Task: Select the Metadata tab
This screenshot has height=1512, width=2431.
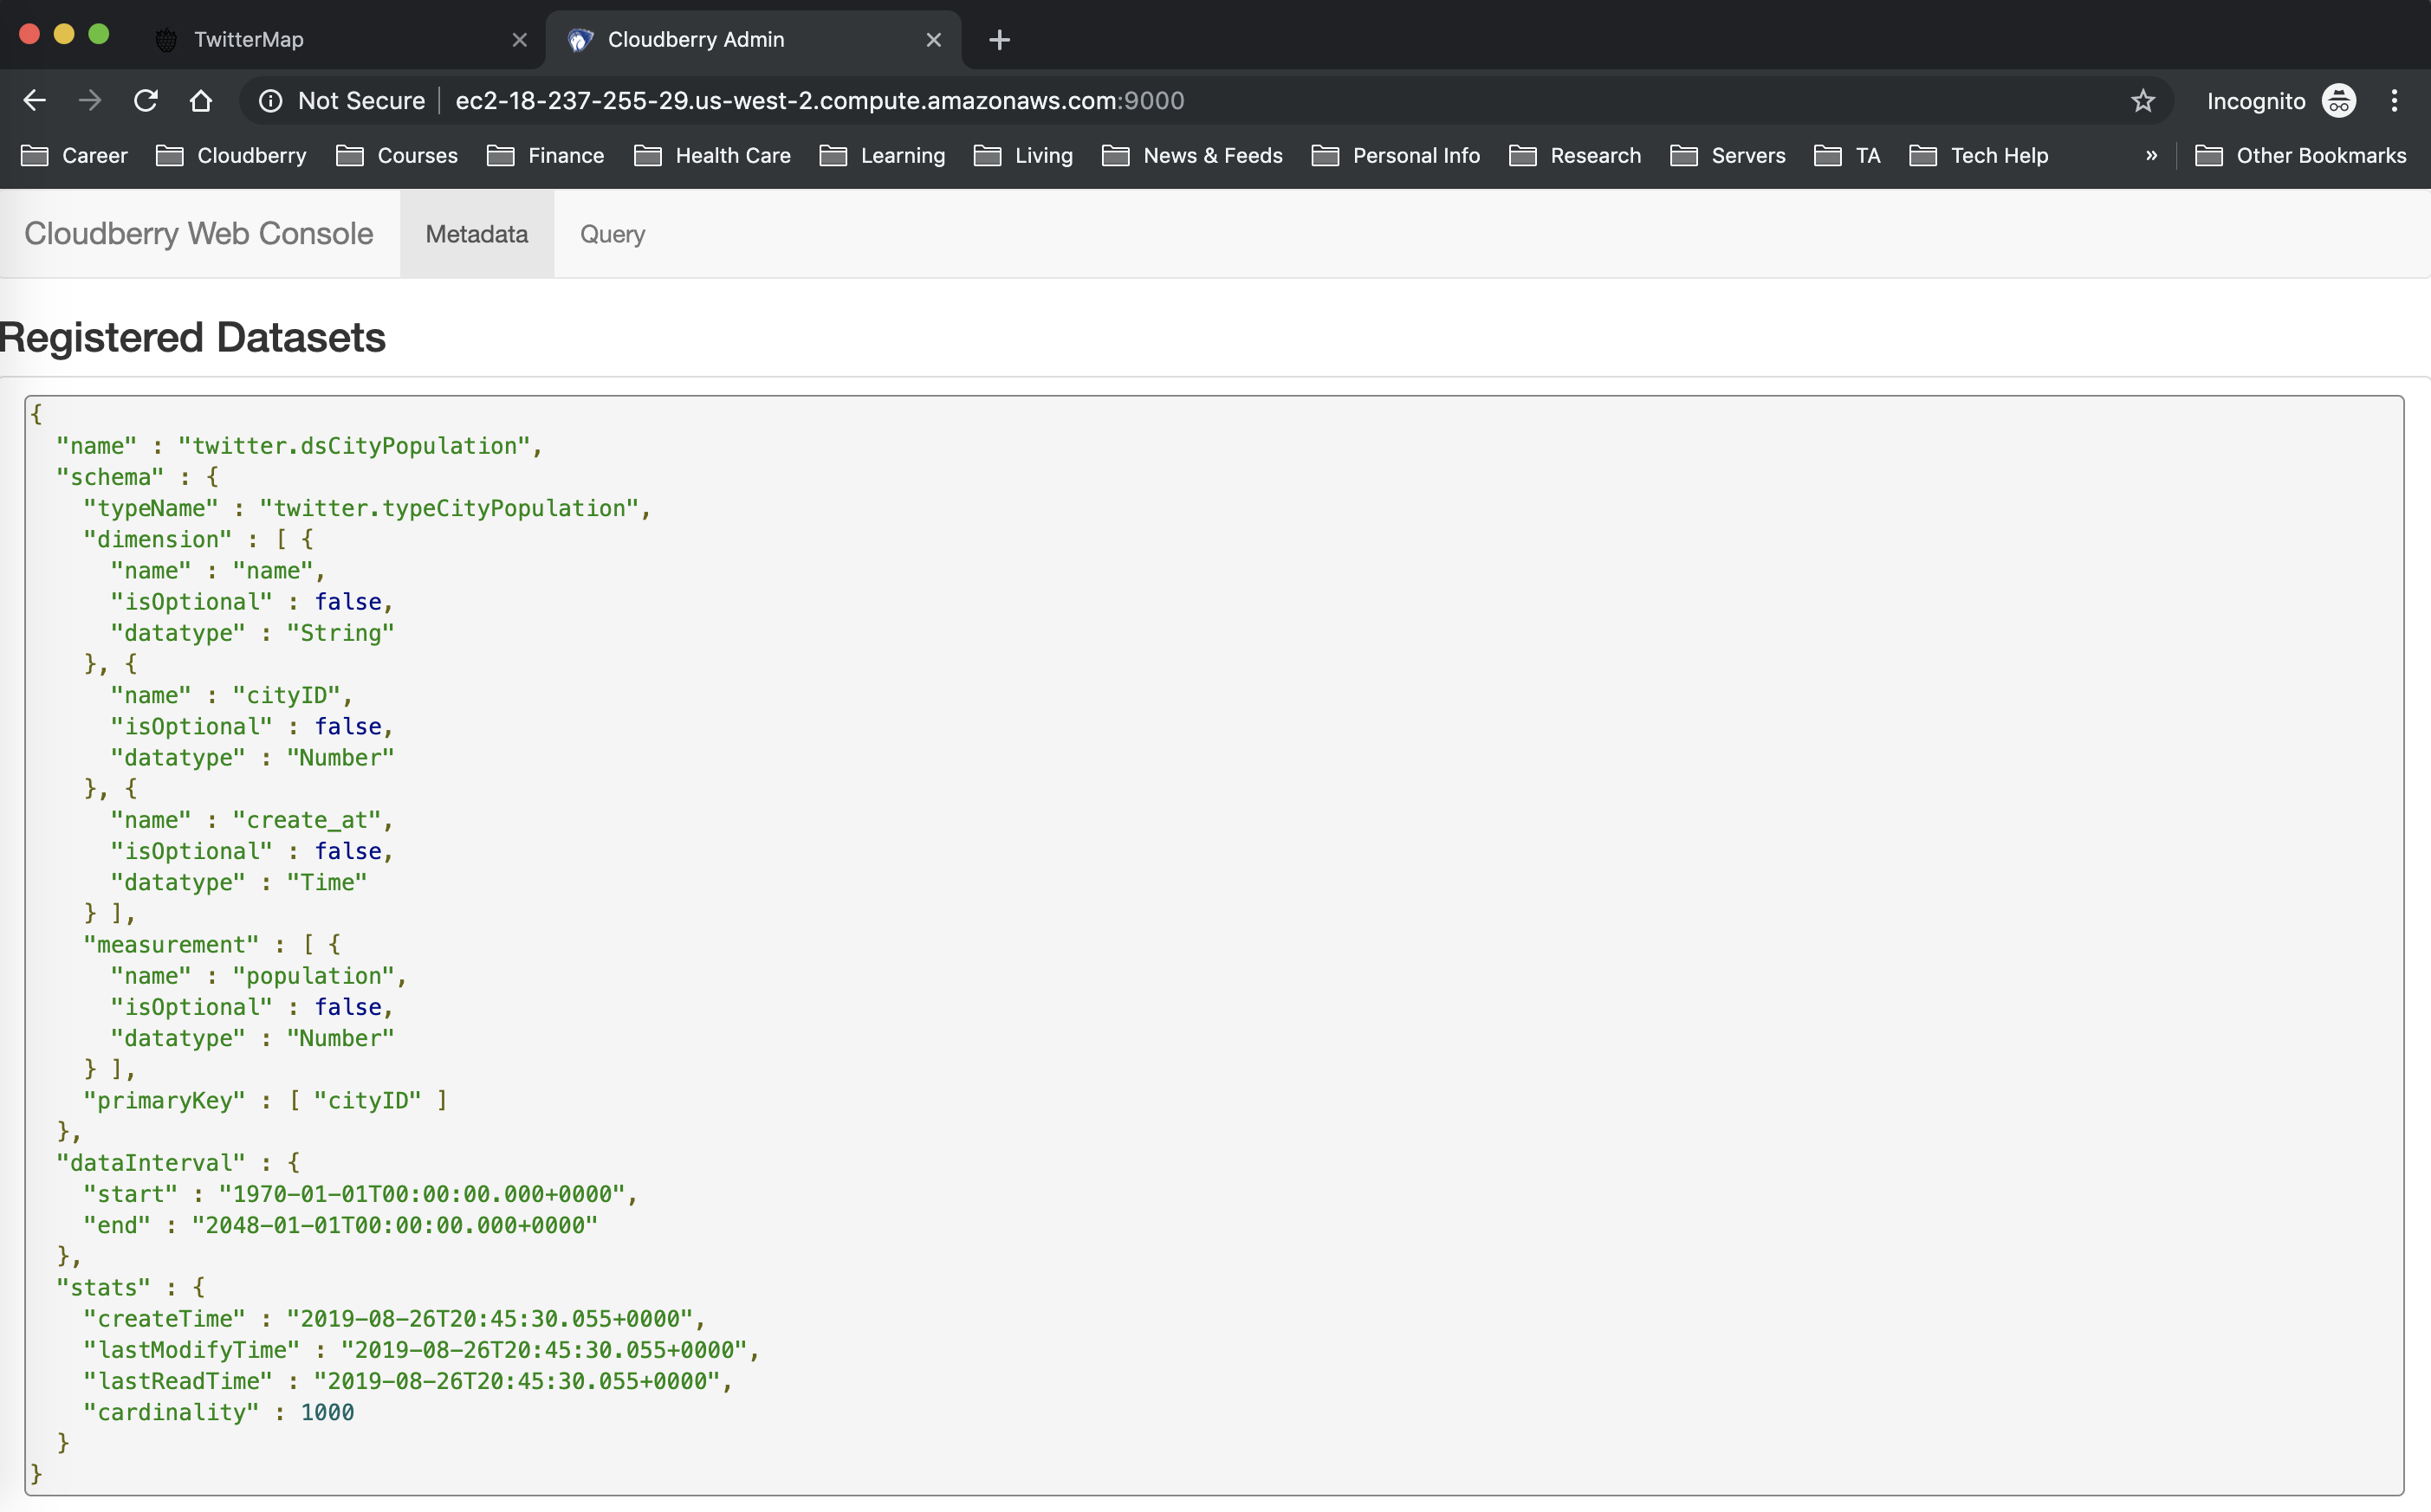Action: [476, 234]
